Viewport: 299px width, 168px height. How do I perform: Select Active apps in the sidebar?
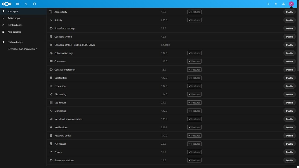(13, 18)
